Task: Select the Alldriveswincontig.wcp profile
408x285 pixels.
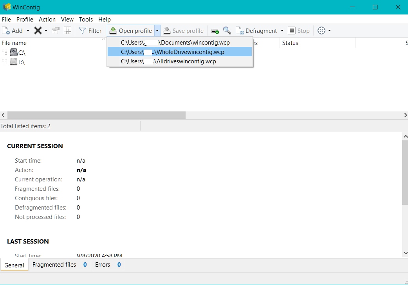Action: pos(180,61)
